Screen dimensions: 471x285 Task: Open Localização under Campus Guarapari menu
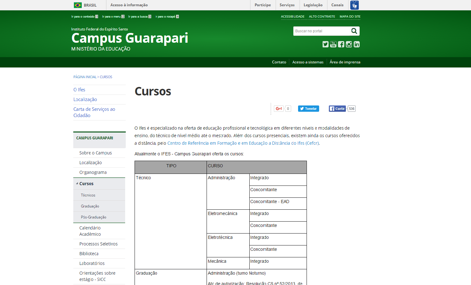[x=91, y=163]
